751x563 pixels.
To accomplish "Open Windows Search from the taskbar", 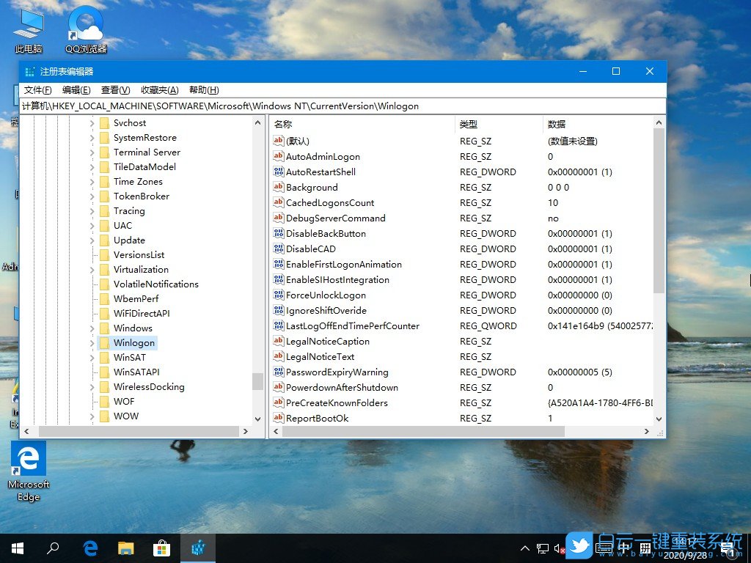I will pyautogui.click(x=53, y=548).
